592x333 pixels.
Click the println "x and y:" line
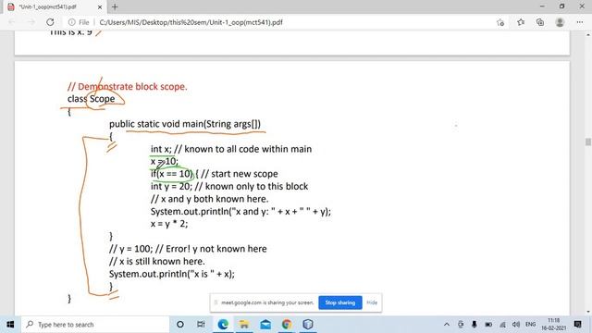coord(240,212)
